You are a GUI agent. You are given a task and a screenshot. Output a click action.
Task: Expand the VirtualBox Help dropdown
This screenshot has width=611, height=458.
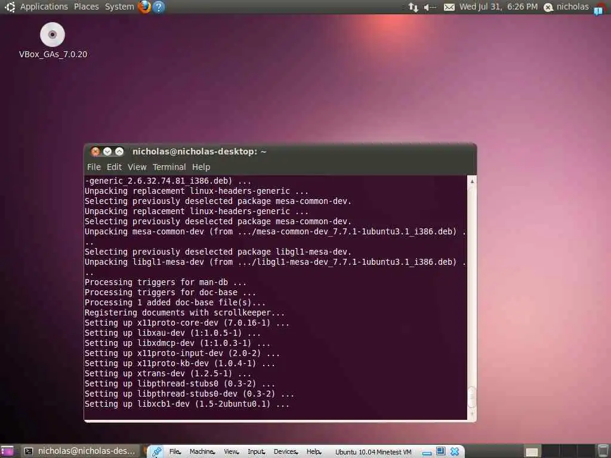tap(314, 452)
